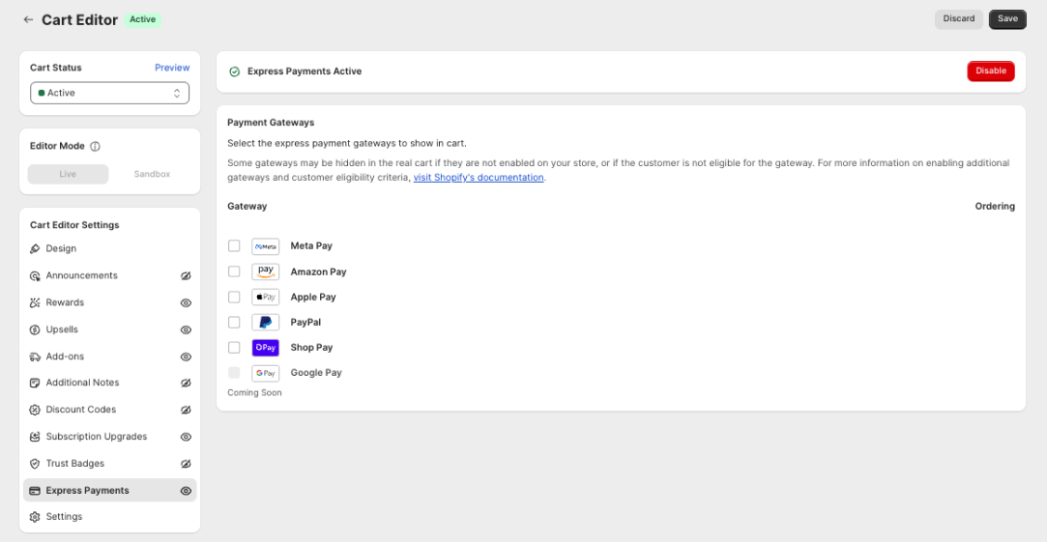Switch Editor Mode to Live

coord(68,174)
